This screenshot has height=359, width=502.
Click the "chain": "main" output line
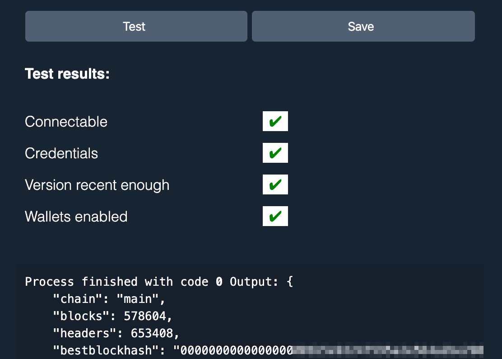pos(109,299)
